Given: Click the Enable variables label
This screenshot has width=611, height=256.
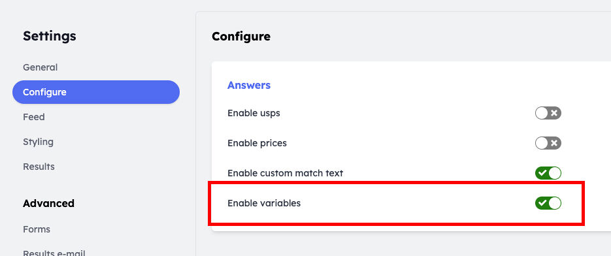Looking at the screenshot, I should [x=264, y=203].
